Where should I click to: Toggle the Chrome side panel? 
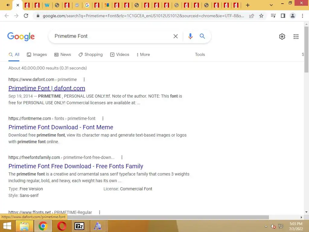pos(283,16)
